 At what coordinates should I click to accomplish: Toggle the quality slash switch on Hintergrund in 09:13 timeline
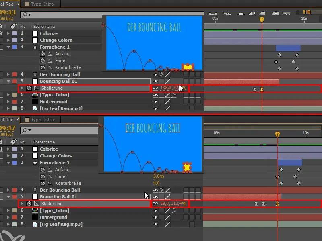(168, 102)
